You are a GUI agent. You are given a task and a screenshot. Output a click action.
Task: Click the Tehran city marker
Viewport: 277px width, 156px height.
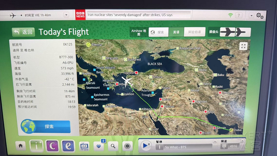(x=220, y=93)
